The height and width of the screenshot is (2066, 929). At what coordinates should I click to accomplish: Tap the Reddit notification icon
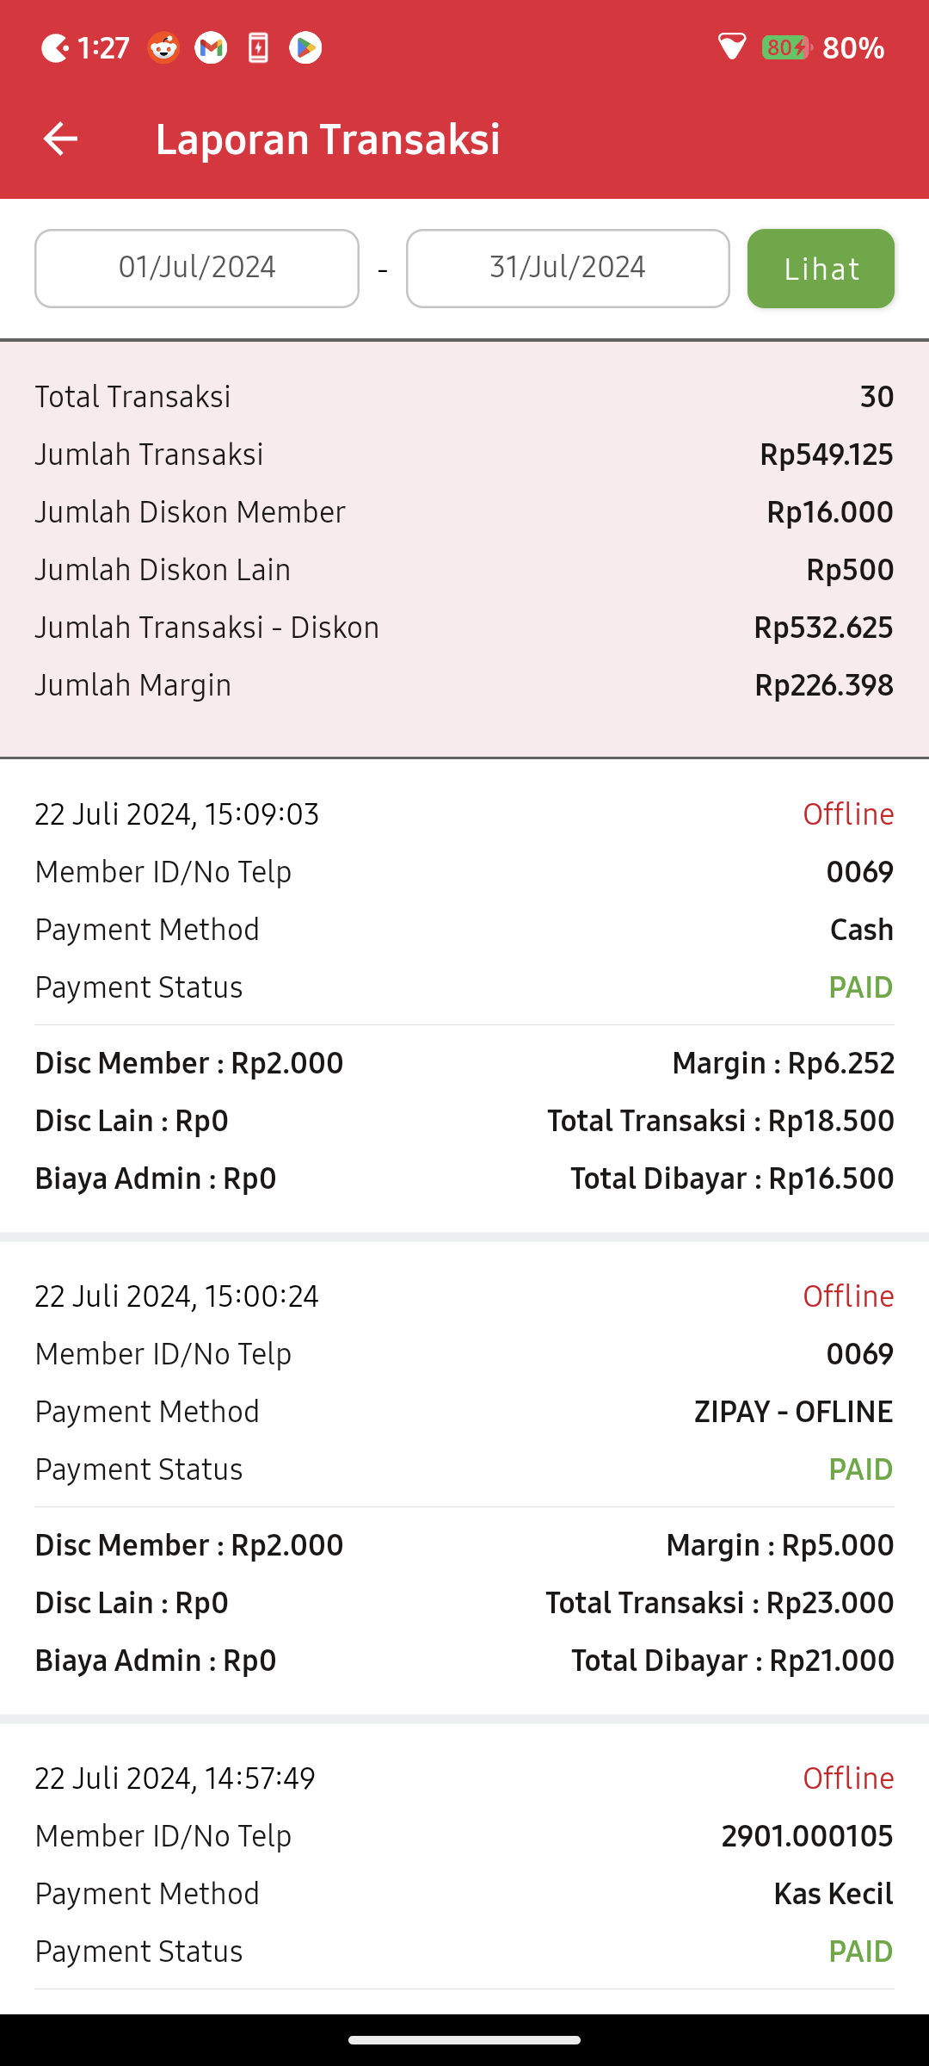point(163,47)
